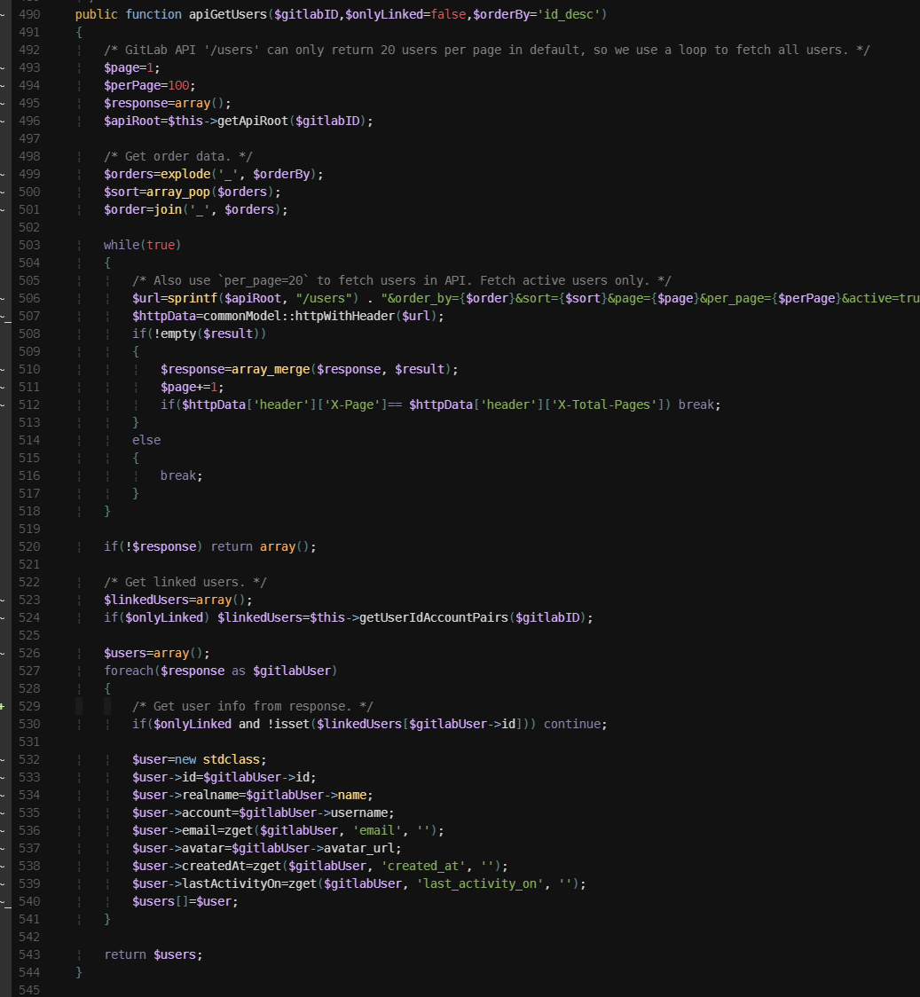Image resolution: width=920 pixels, height=997 pixels.
Task: Click the break; statement on line 516
Action: [x=181, y=475]
